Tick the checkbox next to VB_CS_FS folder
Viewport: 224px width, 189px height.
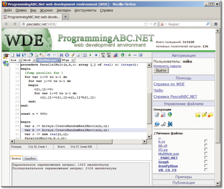click(206, 170)
